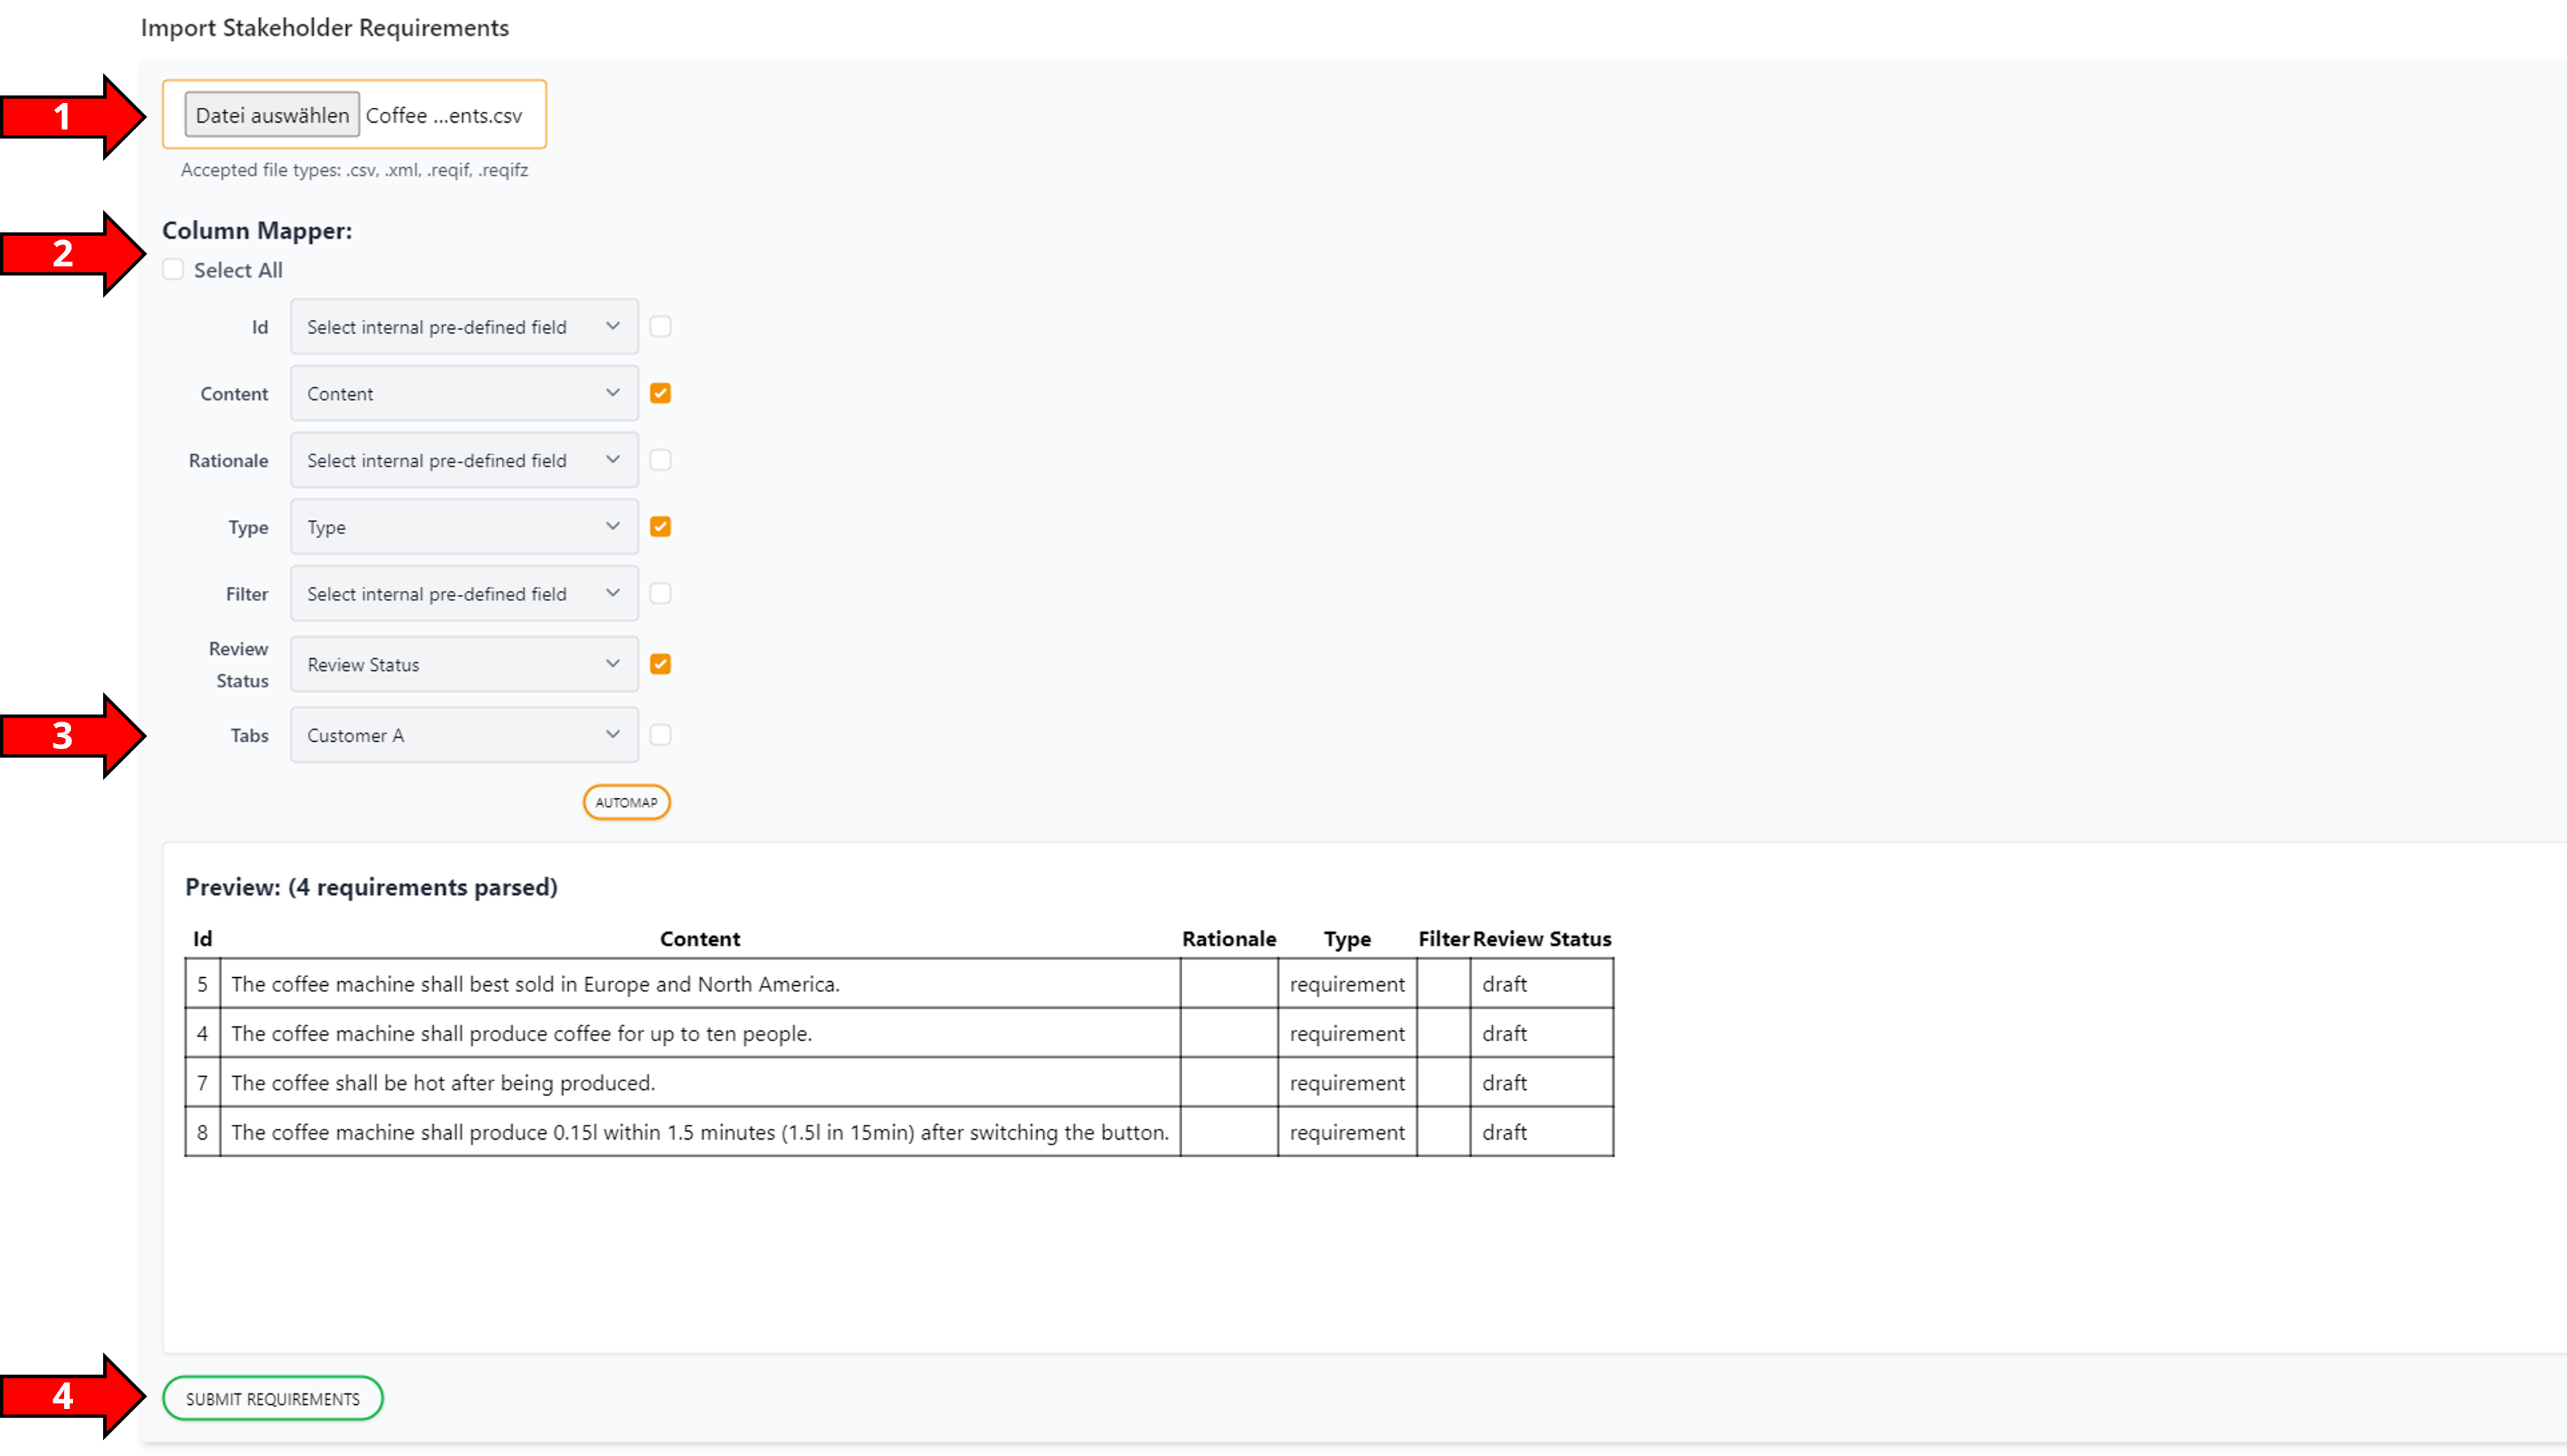Click the Accepted file types hint text
Image resolution: width=2567 pixels, height=1456 pixels.
pos(354,170)
